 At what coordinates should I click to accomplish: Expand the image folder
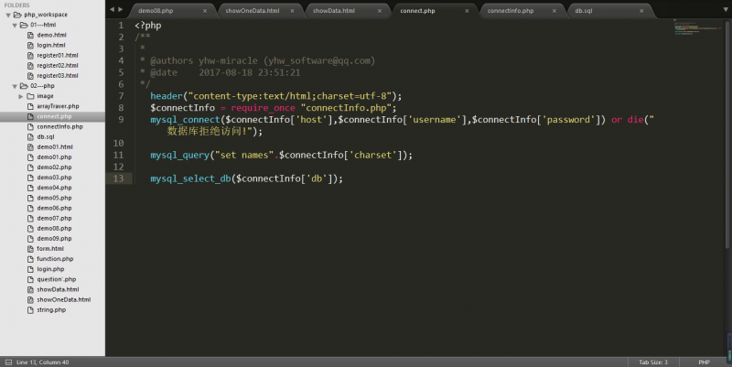(20, 95)
